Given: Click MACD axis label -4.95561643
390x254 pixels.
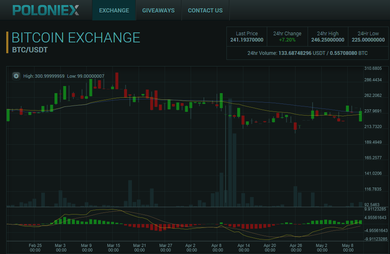Looking at the screenshot, I should click(x=376, y=230).
